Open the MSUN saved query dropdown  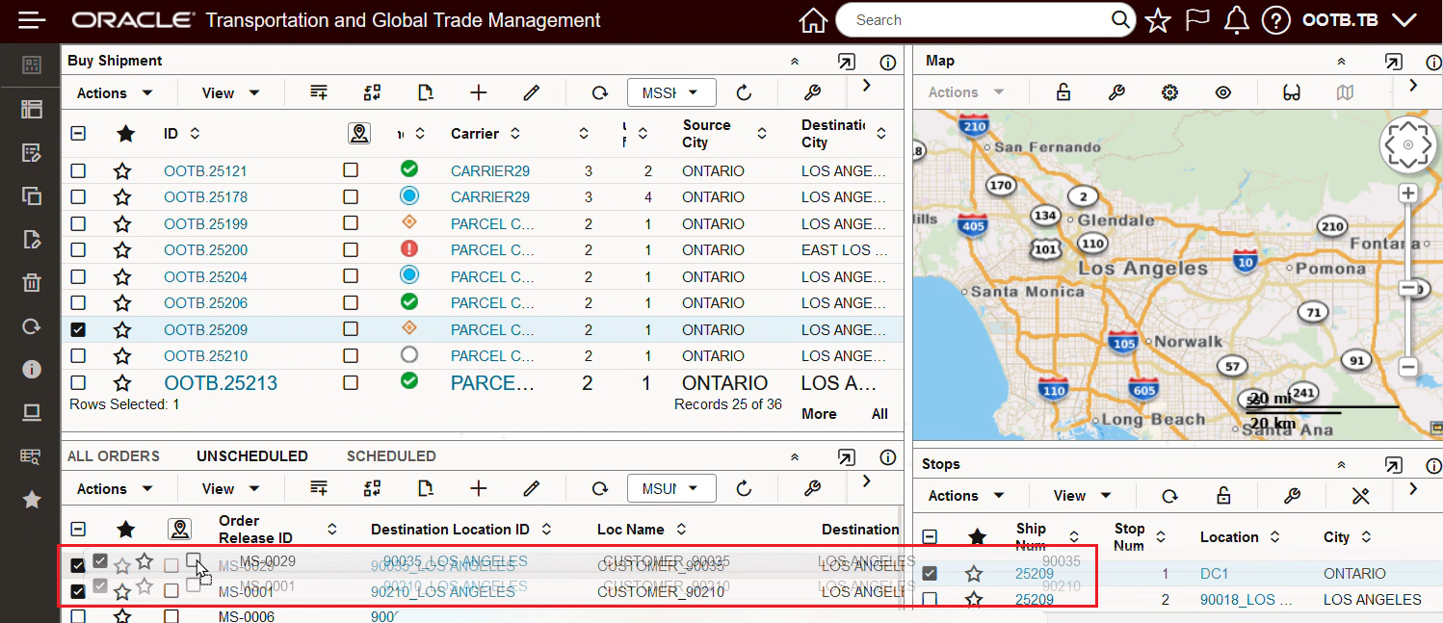click(x=671, y=488)
